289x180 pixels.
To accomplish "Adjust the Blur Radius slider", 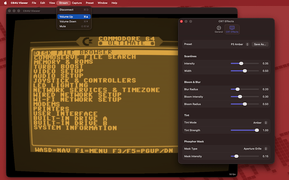I will click(245, 89).
